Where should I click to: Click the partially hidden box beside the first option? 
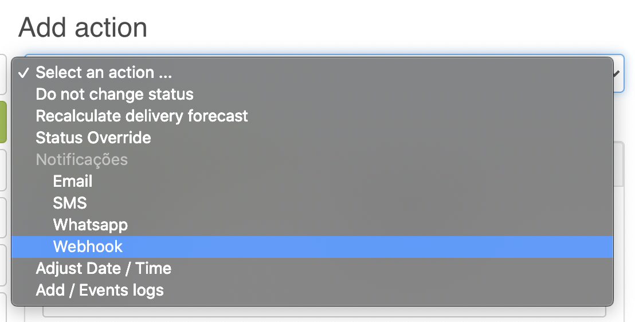3,74
